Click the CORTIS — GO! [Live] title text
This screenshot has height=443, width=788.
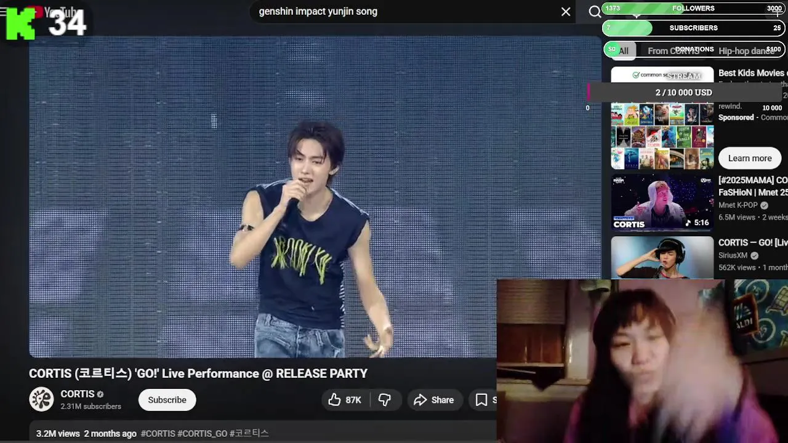tap(753, 242)
